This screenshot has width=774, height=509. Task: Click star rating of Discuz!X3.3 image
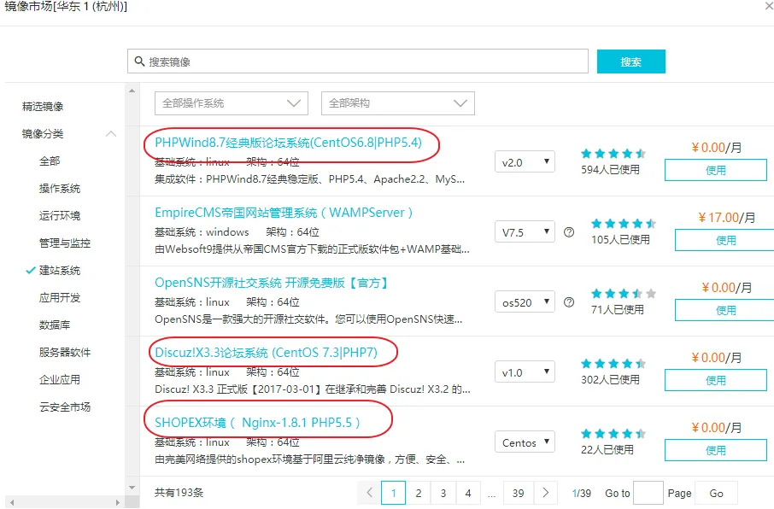[x=613, y=364]
